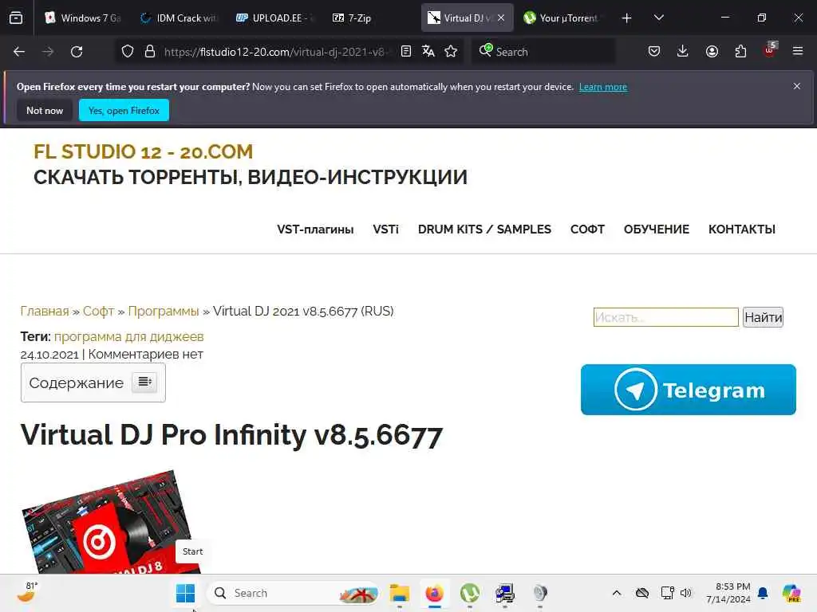
Task: Close the Virtual DJ tab
Action: (x=501, y=18)
